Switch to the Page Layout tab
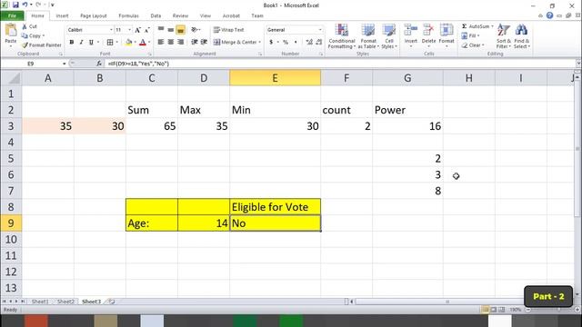The width and height of the screenshot is (582, 327). 93,16
